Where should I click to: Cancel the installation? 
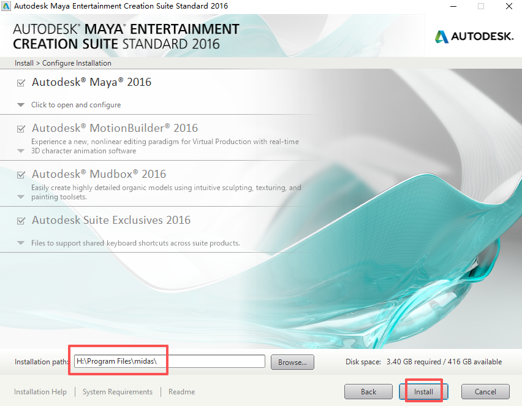pyautogui.click(x=485, y=392)
